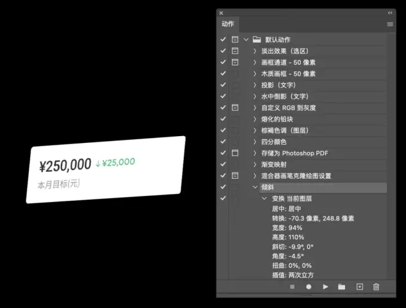Uncheck the 倾斜 action checkmark

[223, 187]
